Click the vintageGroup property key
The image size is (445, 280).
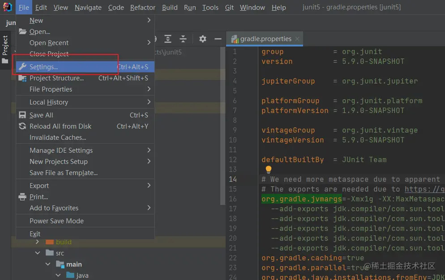click(x=288, y=130)
